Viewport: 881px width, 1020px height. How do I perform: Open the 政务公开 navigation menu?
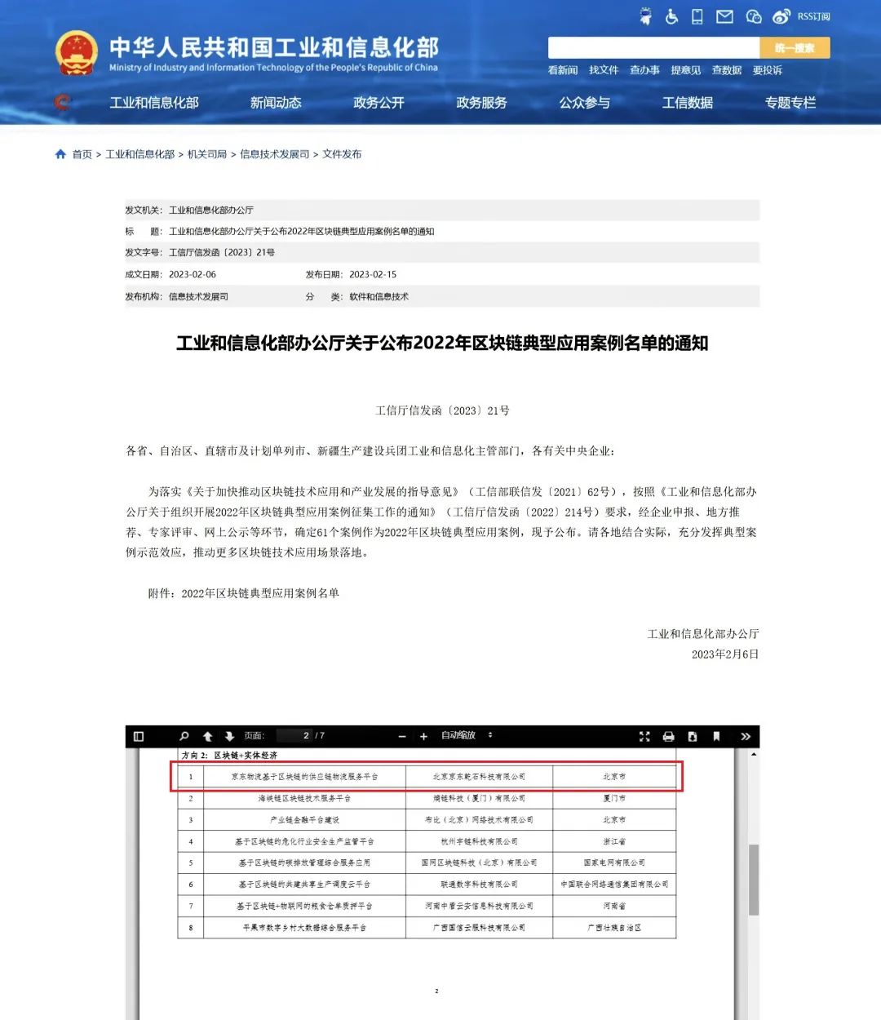click(379, 103)
